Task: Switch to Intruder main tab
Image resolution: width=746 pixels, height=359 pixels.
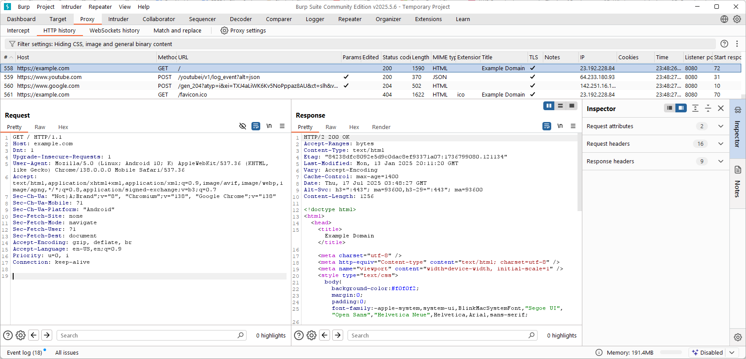Action: point(118,19)
